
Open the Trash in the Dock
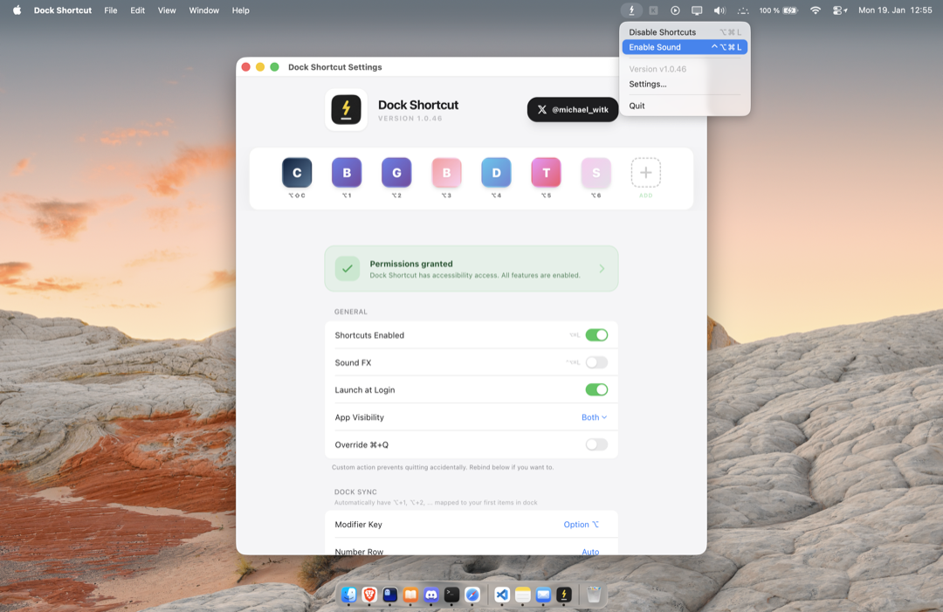(x=594, y=595)
